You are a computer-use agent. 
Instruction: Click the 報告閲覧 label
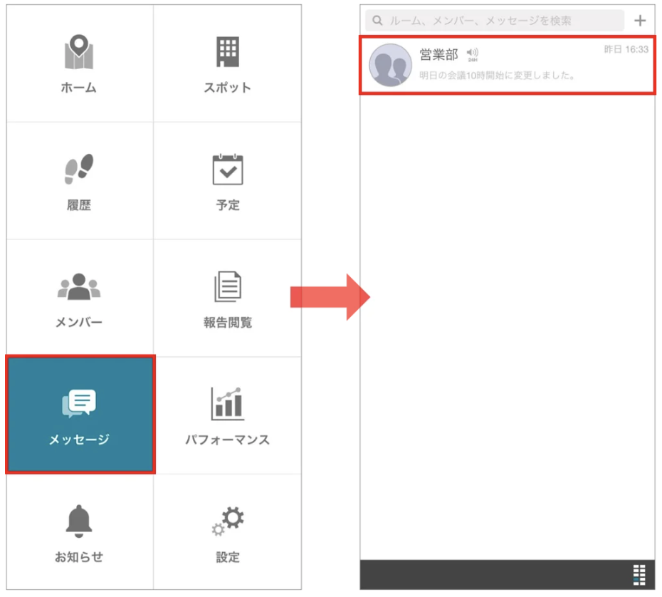coord(228,323)
